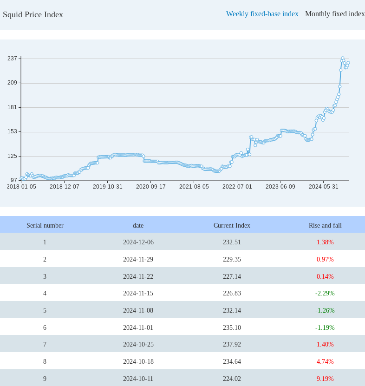Viewport: 365px width, 386px height.
Task: Click the highest peak data point on chart
Action: [x=343, y=59]
